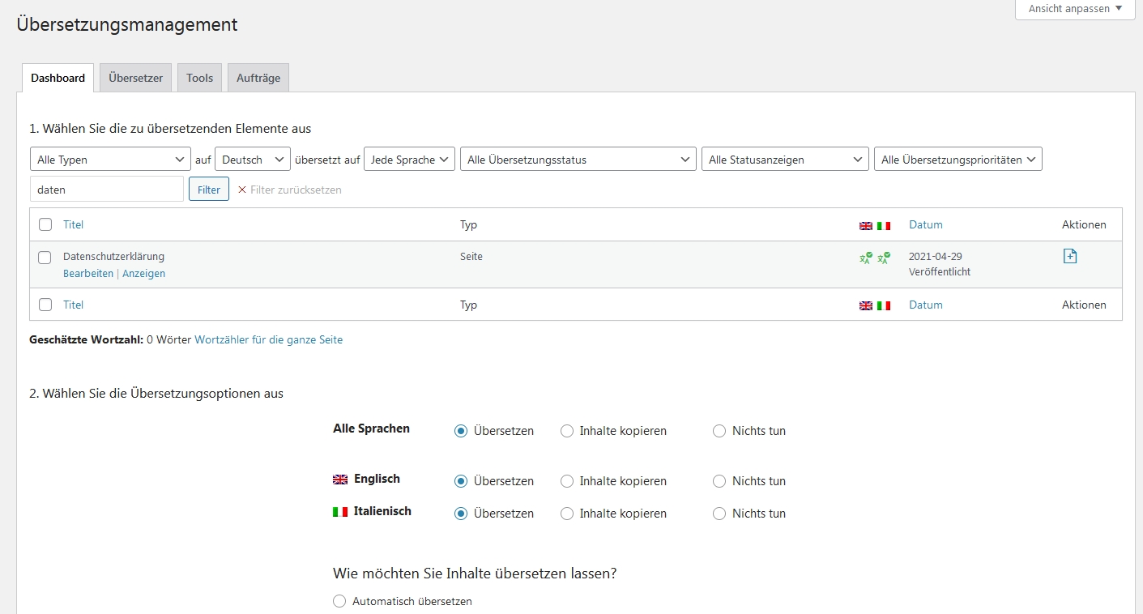Select Inhalte kopieren for Englisch
The image size is (1143, 614).
(x=567, y=481)
